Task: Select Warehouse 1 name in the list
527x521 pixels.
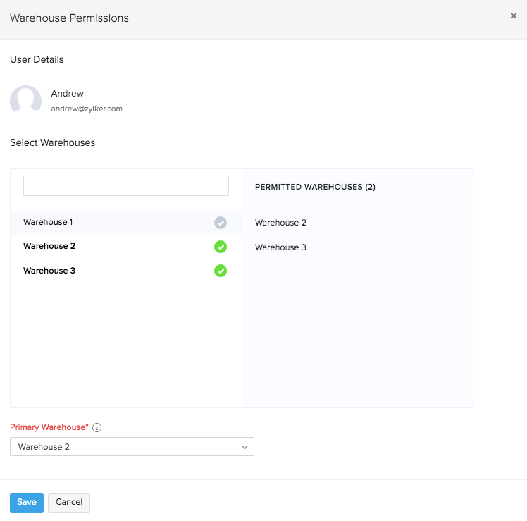Action: tap(48, 222)
